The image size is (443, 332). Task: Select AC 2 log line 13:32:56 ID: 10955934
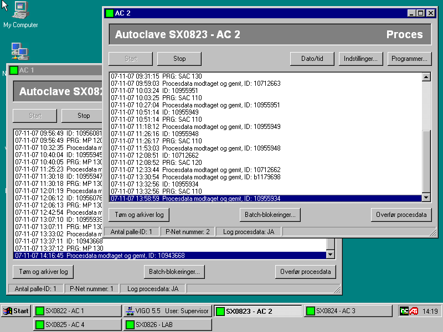coord(266,184)
